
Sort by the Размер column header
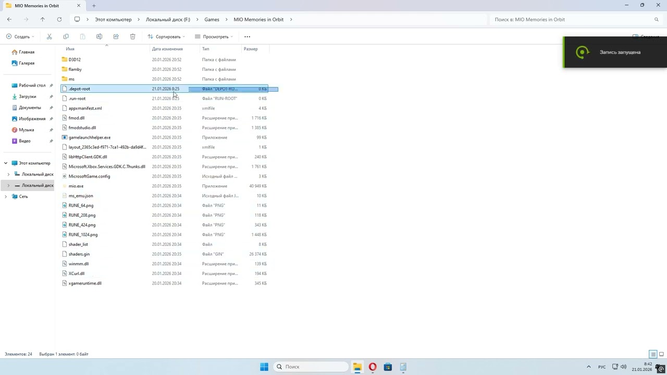[x=255, y=49]
